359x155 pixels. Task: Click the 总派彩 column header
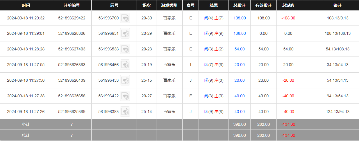pyautogui.click(x=288, y=5)
